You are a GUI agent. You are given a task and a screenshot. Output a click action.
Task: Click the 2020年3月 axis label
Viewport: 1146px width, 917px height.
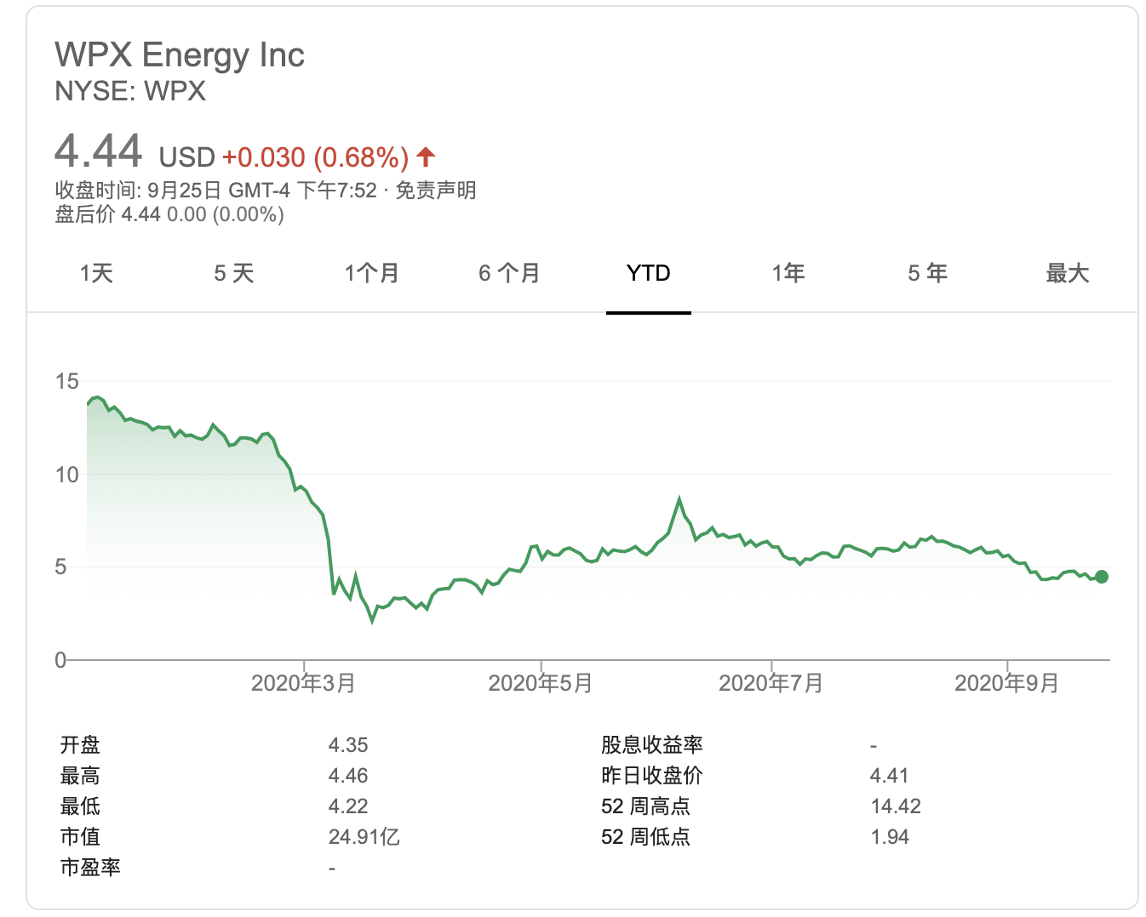(303, 683)
